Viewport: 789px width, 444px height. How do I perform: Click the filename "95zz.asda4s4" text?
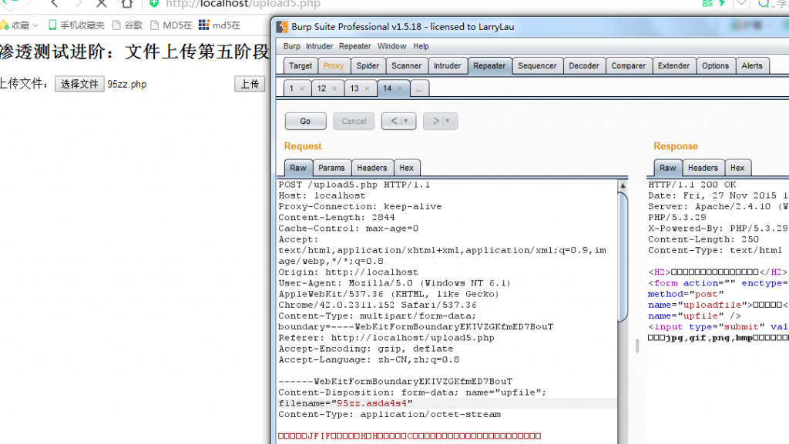click(372, 403)
